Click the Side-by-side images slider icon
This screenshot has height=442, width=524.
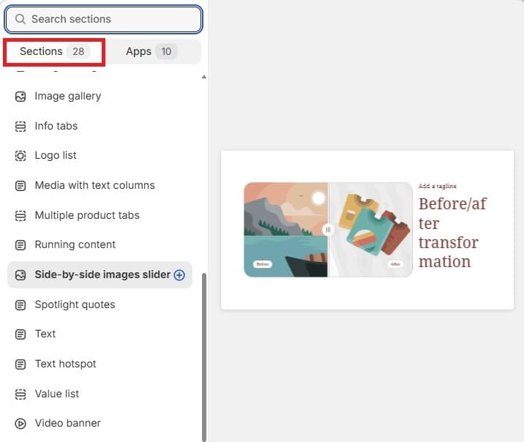pyautogui.click(x=20, y=275)
